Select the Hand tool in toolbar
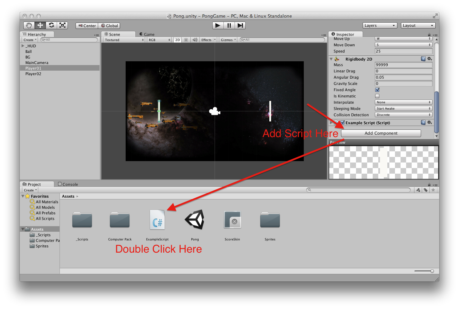 click(x=29, y=25)
